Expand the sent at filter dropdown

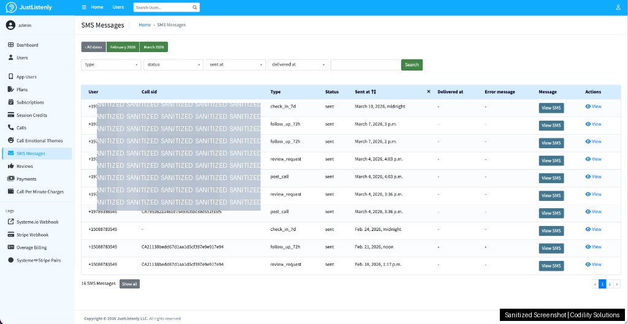coord(236,65)
